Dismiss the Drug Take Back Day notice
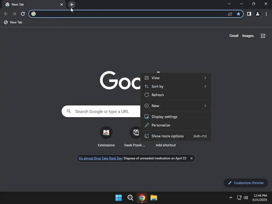Viewport: 272px width, 204px height. (x=191, y=158)
